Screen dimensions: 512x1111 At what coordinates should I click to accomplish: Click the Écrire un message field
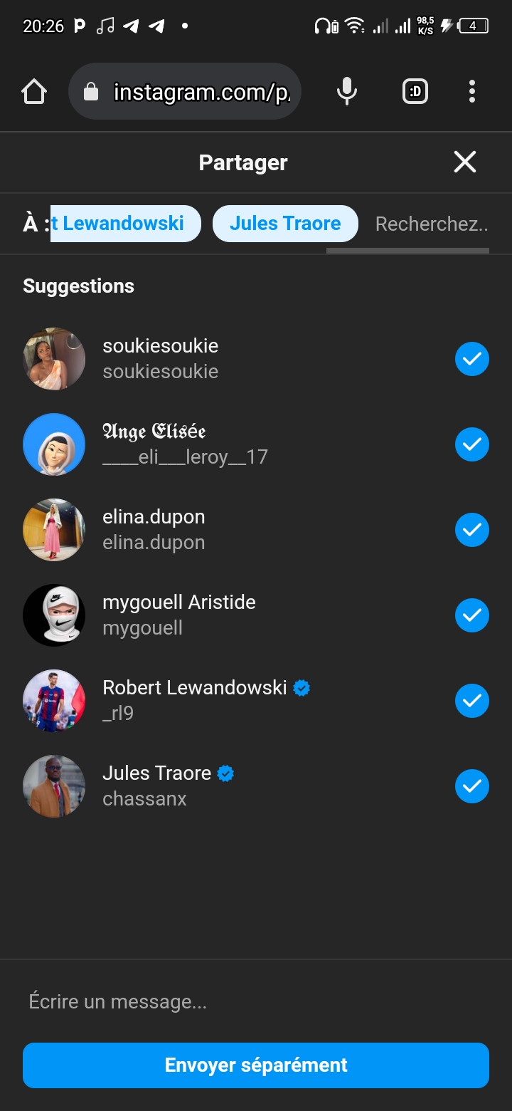256,1002
